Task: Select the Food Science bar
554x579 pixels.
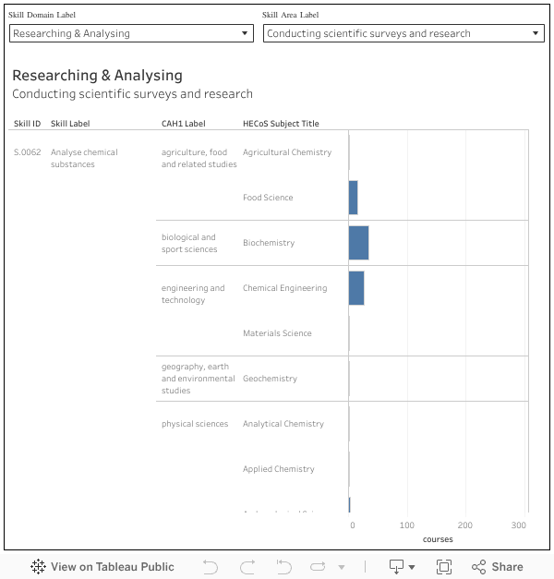Action: [353, 198]
